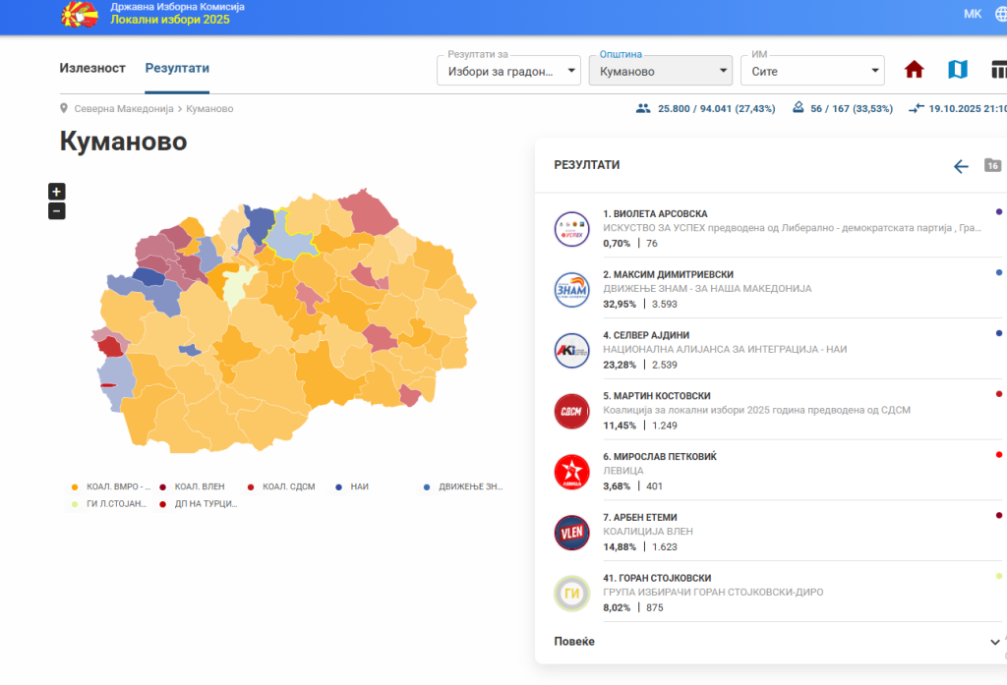Open the ИМ Сите dropdown
1007x685 pixels.
pos(811,71)
